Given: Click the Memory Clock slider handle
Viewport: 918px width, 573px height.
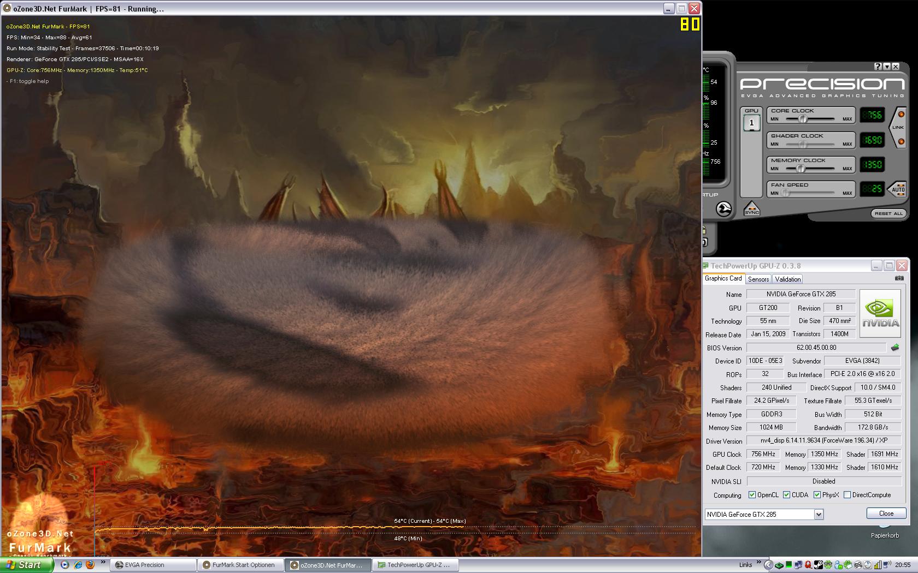Looking at the screenshot, I should point(801,169).
